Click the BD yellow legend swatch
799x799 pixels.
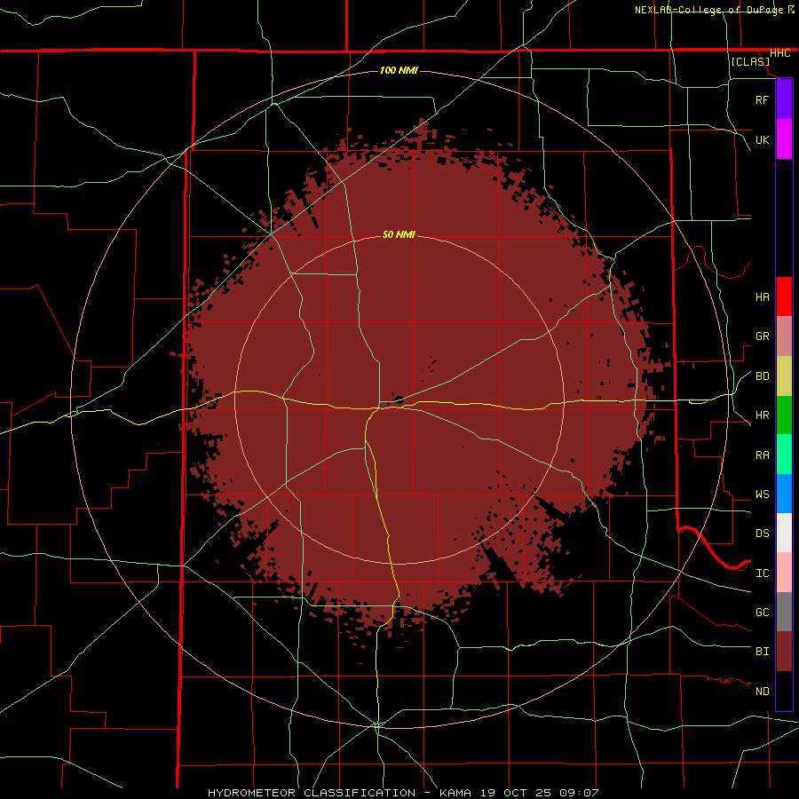pos(784,376)
